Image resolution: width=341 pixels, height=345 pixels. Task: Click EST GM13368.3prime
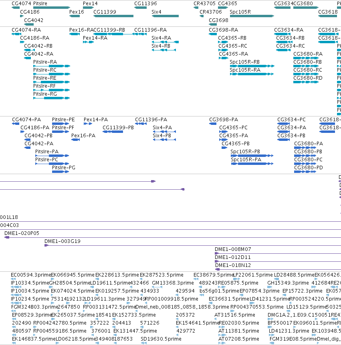pos(157,287)
